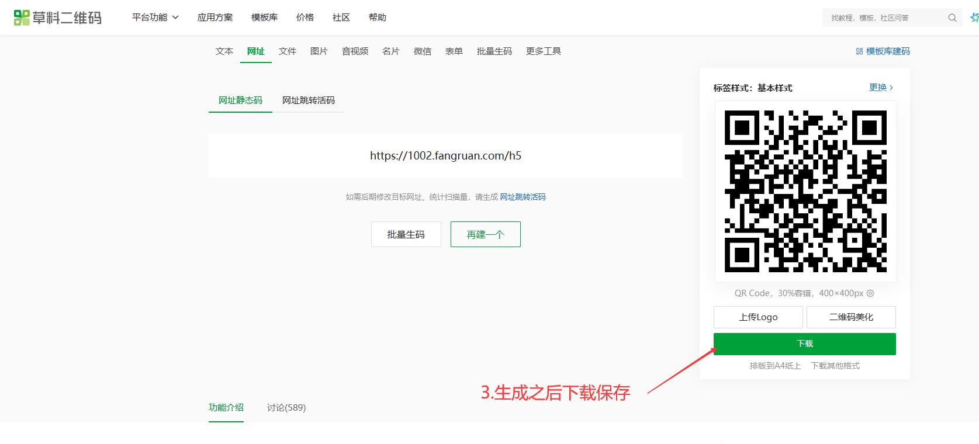Viewport: 979px width, 444px height.
Task: Switch to the 功能介绍 tab
Action: [x=226, y=408]
